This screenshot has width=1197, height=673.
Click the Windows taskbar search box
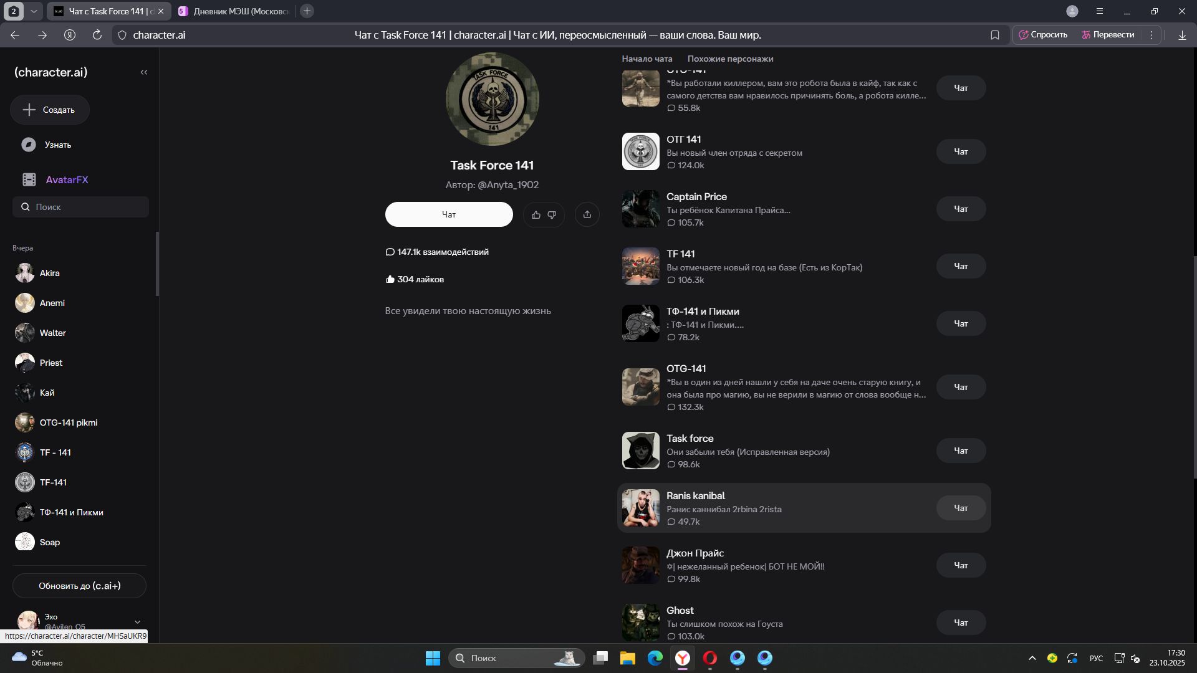517,658
